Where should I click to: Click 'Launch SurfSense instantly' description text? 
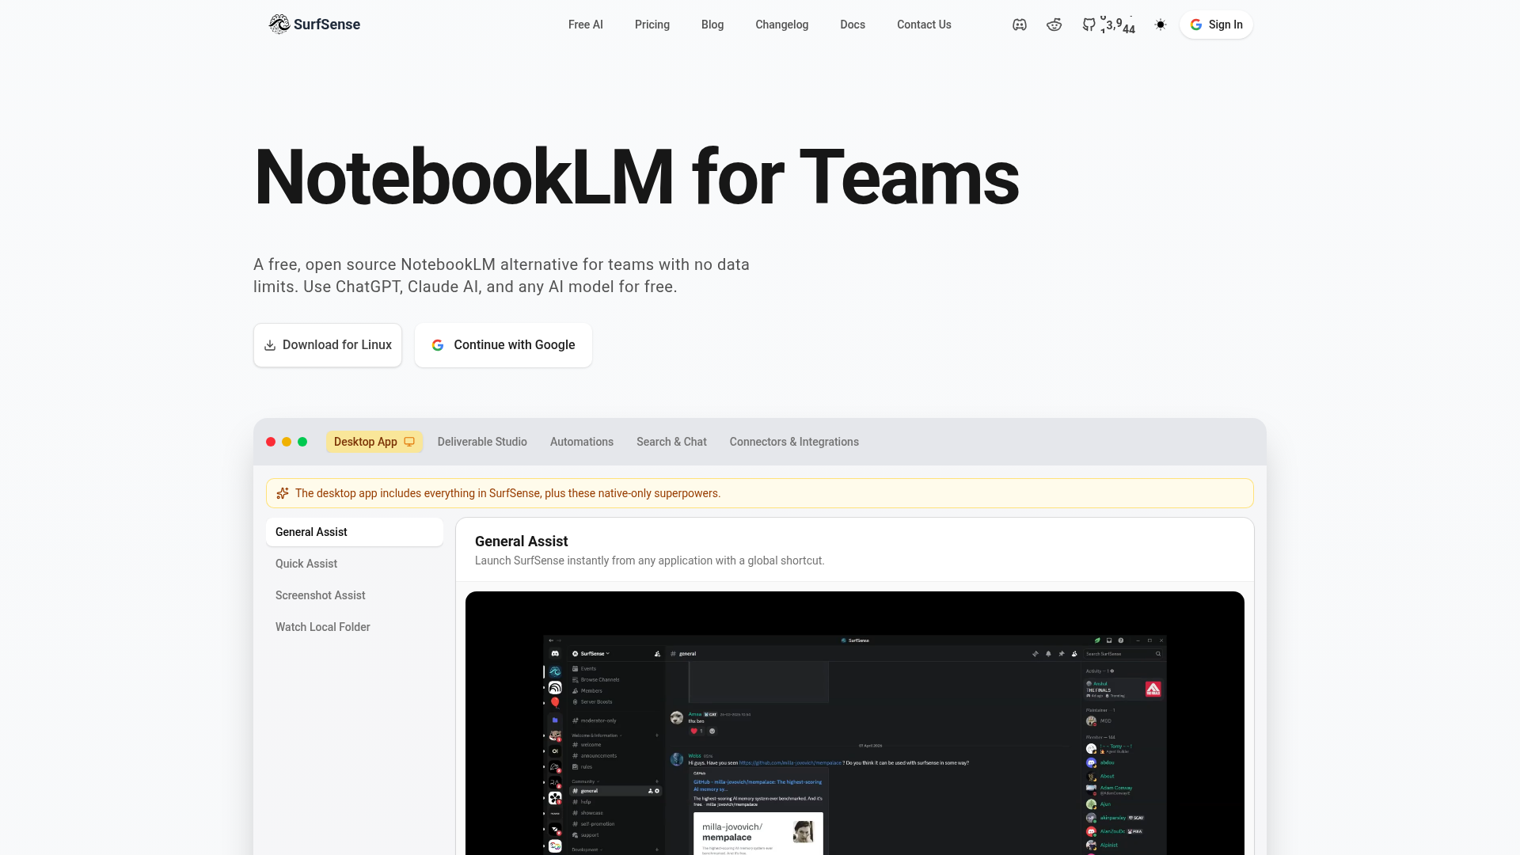pyautogui.click(x=650, y=560)
